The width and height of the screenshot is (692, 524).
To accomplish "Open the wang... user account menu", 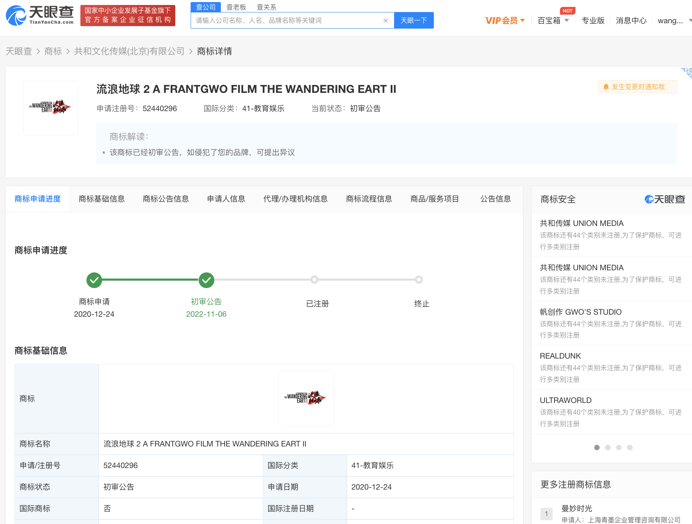I will (674, 20).
